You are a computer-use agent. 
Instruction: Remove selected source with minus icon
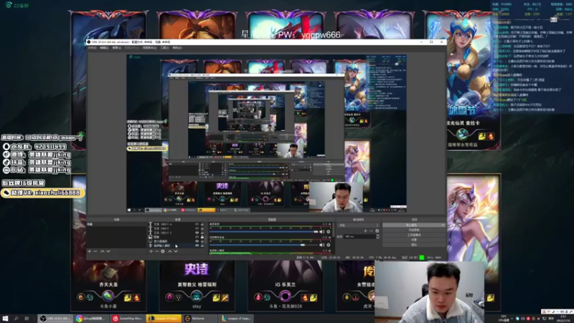tap(156, 251)
